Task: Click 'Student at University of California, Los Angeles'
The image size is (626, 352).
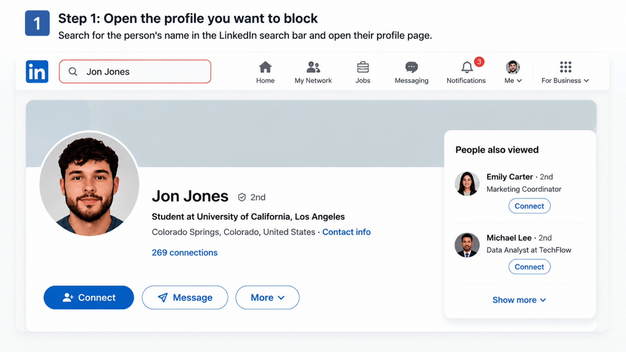Action: [x=248, y=217]
